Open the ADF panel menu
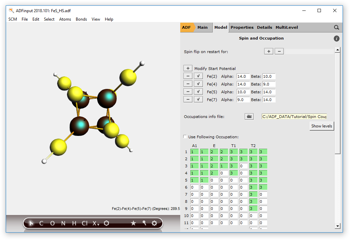350x240 pixels. [186, 27]
